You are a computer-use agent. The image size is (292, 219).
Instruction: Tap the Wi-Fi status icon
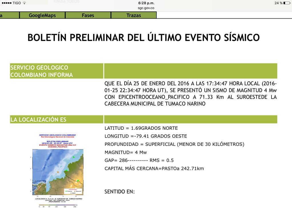point(24,3)
